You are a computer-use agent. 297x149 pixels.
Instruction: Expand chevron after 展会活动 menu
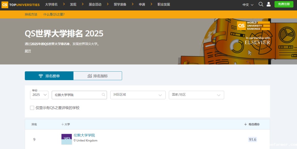coord(108,4)
